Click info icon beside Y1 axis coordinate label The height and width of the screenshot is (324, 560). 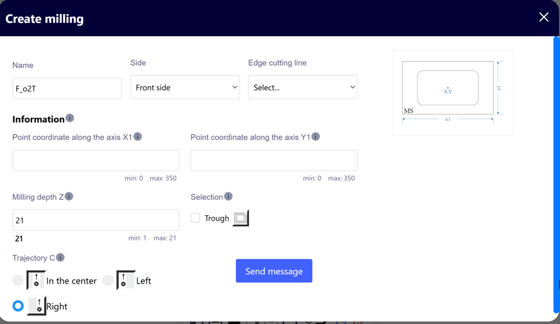(316, 136)
